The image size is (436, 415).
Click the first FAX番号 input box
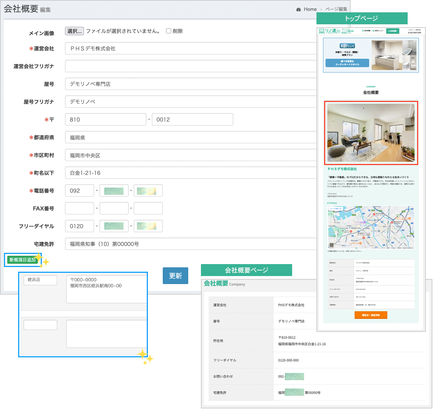80,209
